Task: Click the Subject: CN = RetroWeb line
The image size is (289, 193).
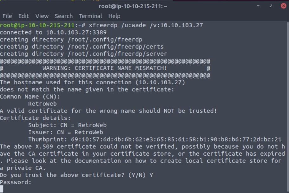Action: [x=67, y=125]
